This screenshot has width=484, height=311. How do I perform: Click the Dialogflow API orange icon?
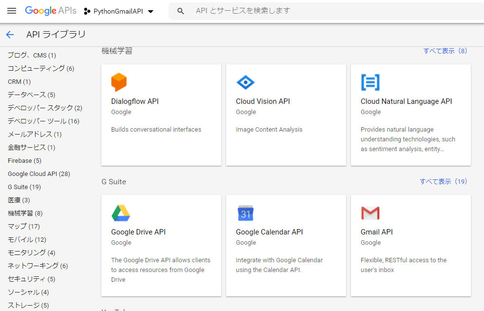pyautogui.click(x=119, y=82)
